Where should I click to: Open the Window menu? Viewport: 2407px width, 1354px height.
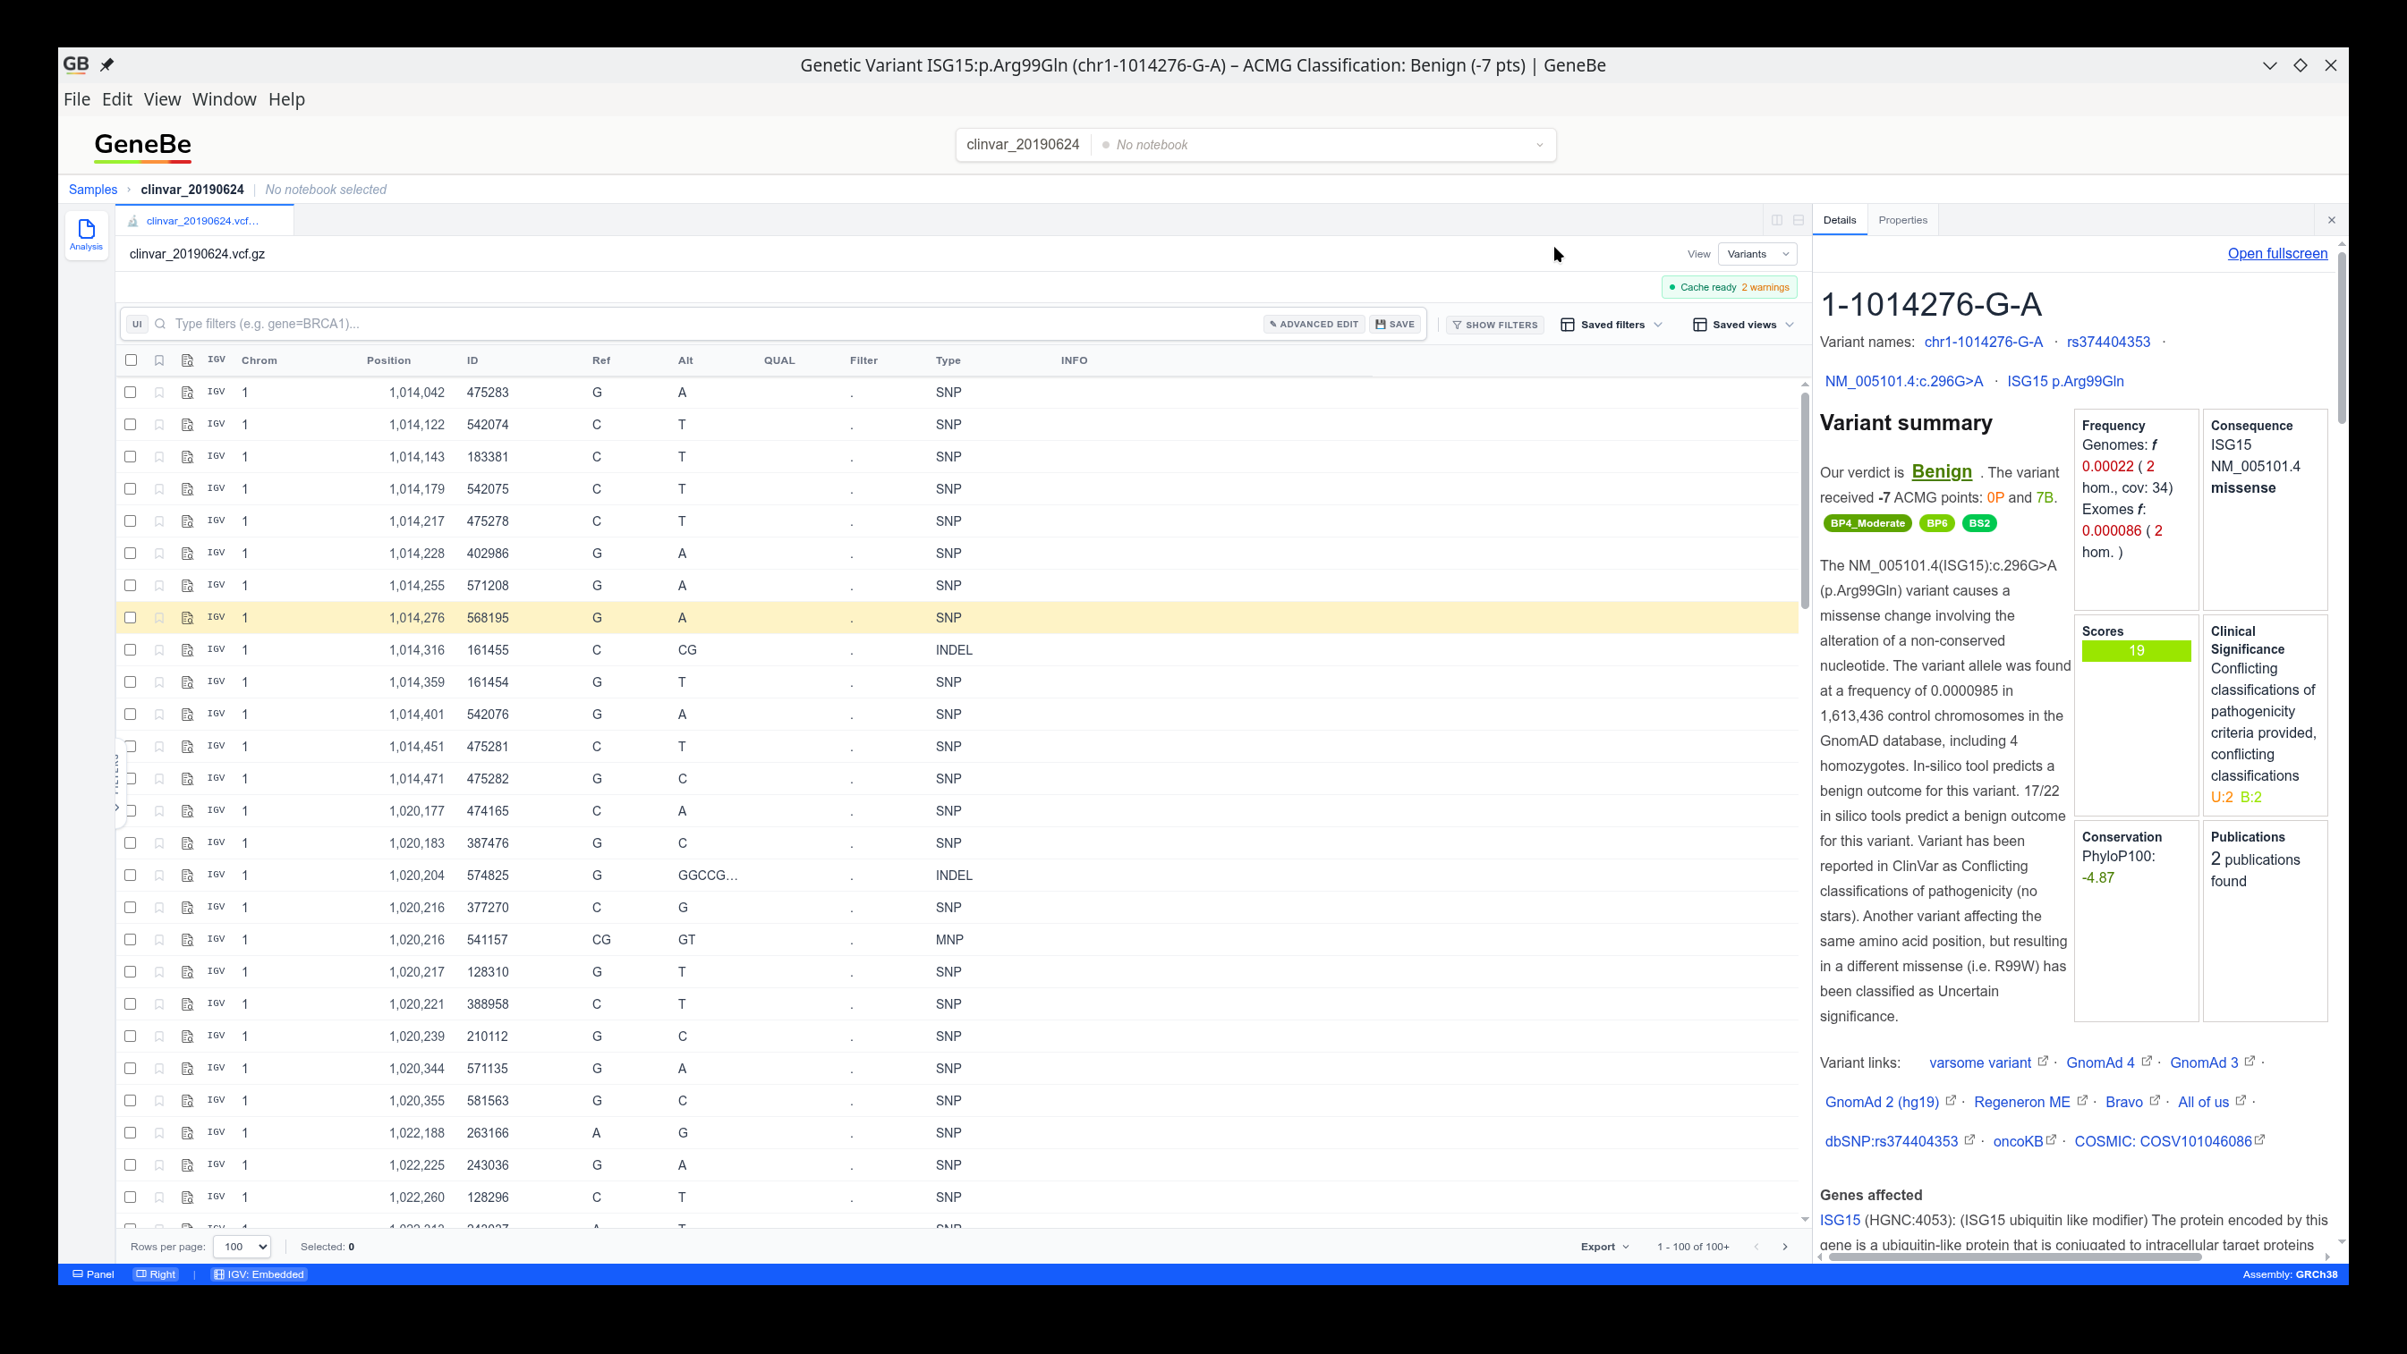point(225,99)
